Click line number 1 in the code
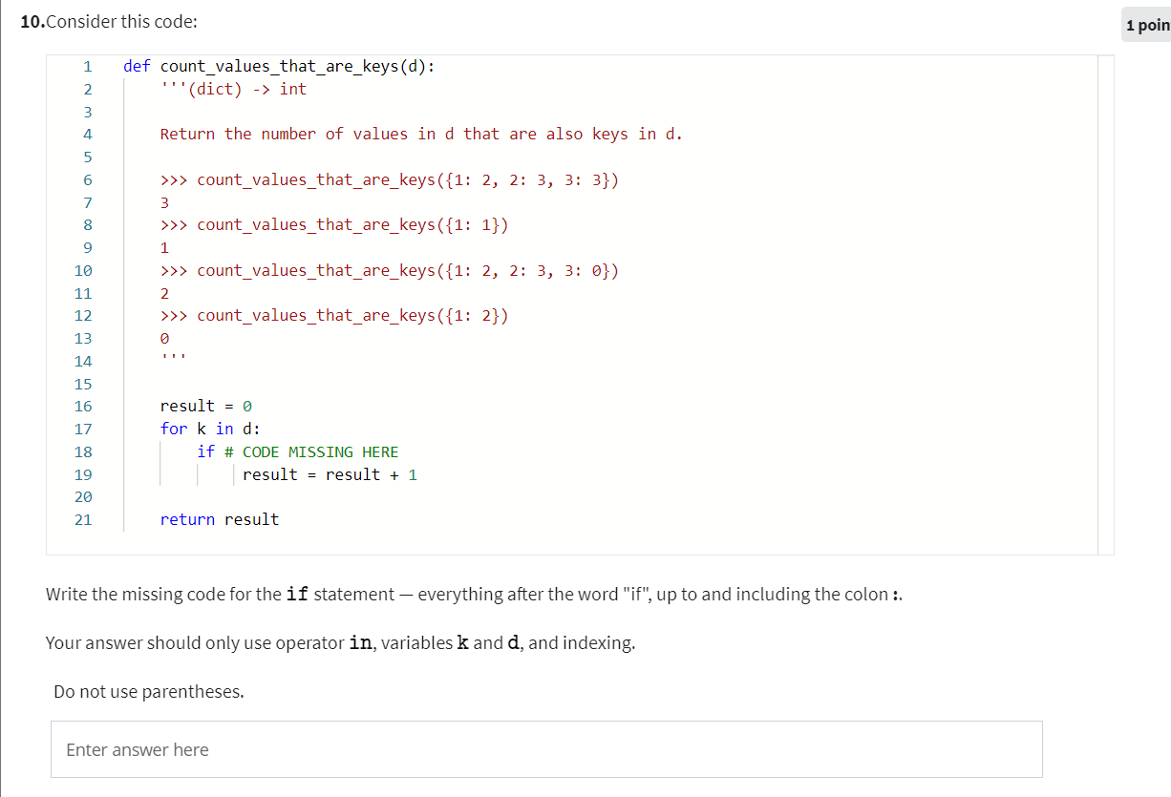Viewport: 1171px width, 797px height. [87, 66]
